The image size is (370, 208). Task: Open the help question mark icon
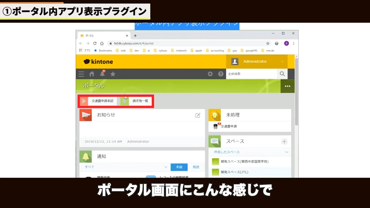[221, 74]
